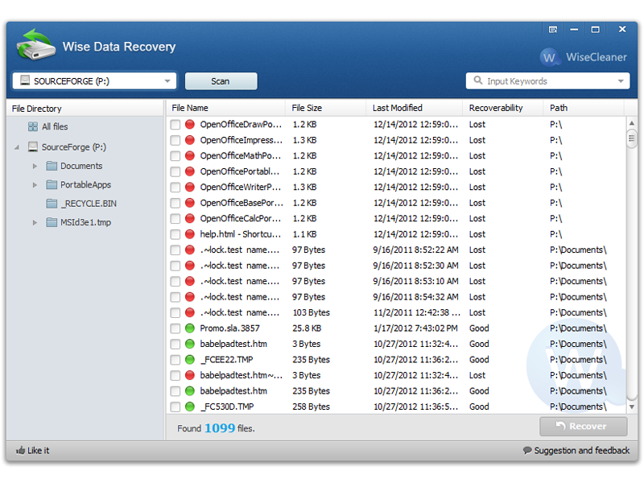
Task: Click the Like it thumbs-up icon
Action: 20,451
